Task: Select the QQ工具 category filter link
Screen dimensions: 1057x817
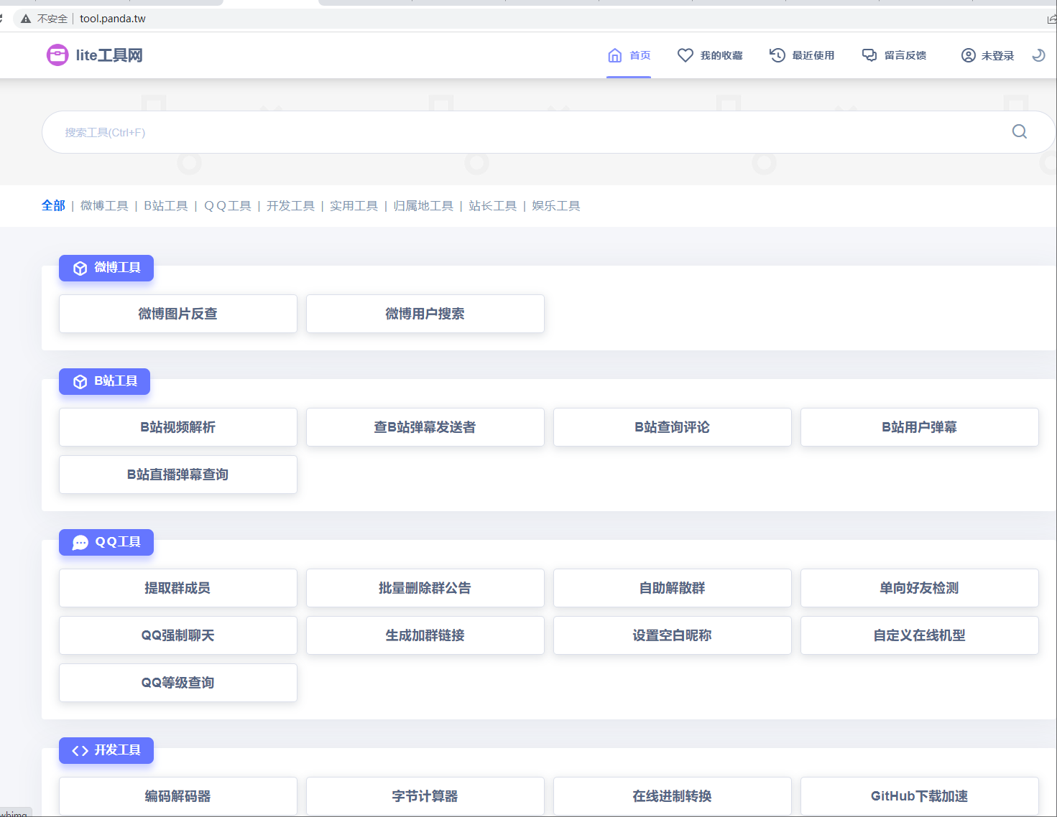Action: point(228,206)
